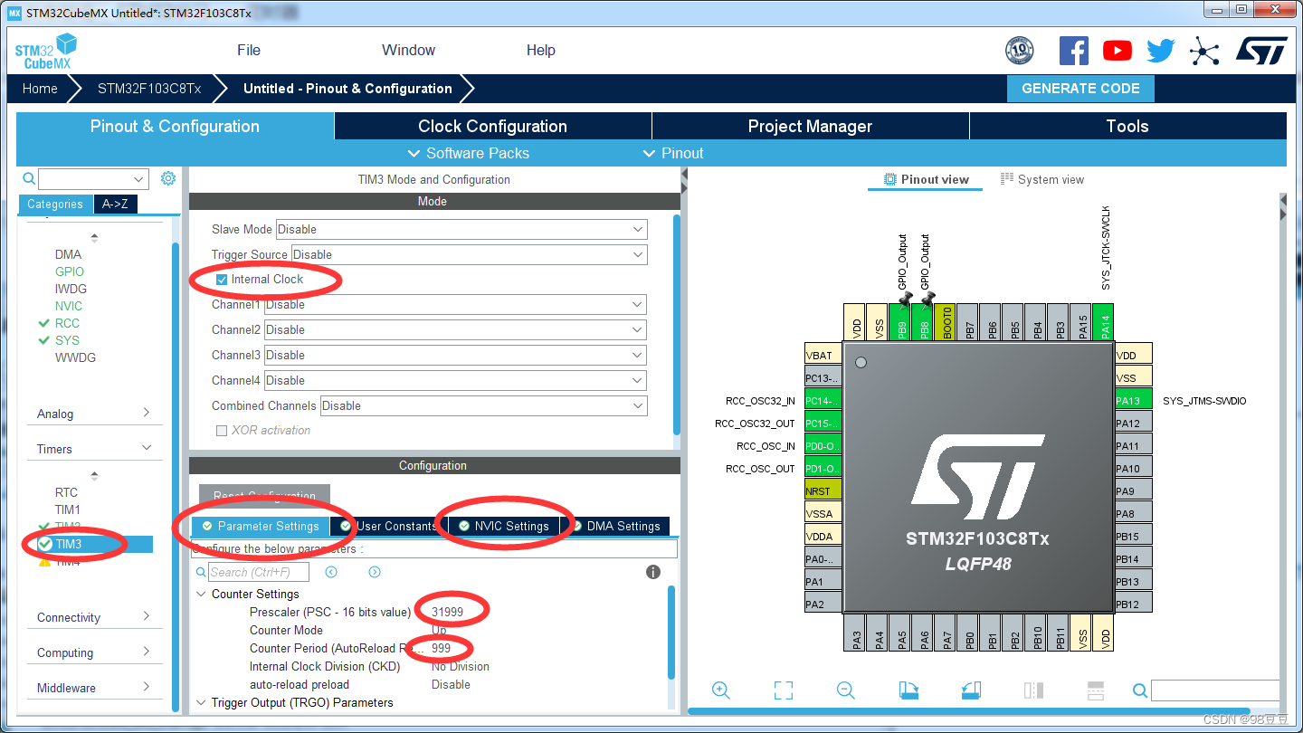Open the Slave Mode dropdown
The image size is (1303, 733).
point(461,229)
